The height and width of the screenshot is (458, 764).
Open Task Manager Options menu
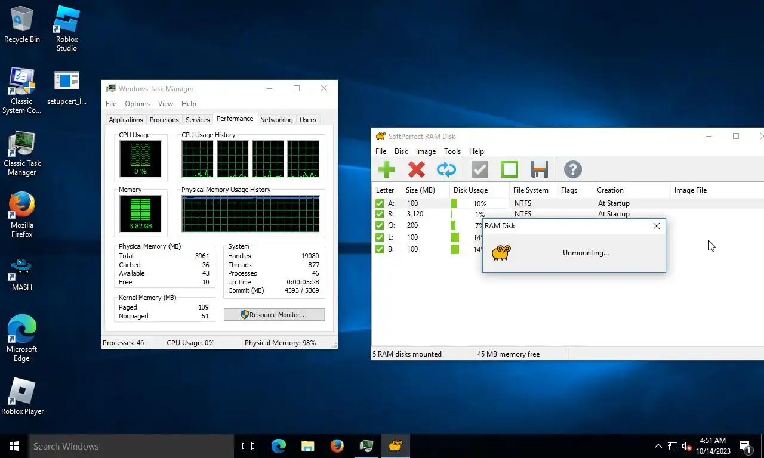click(137, 104)
